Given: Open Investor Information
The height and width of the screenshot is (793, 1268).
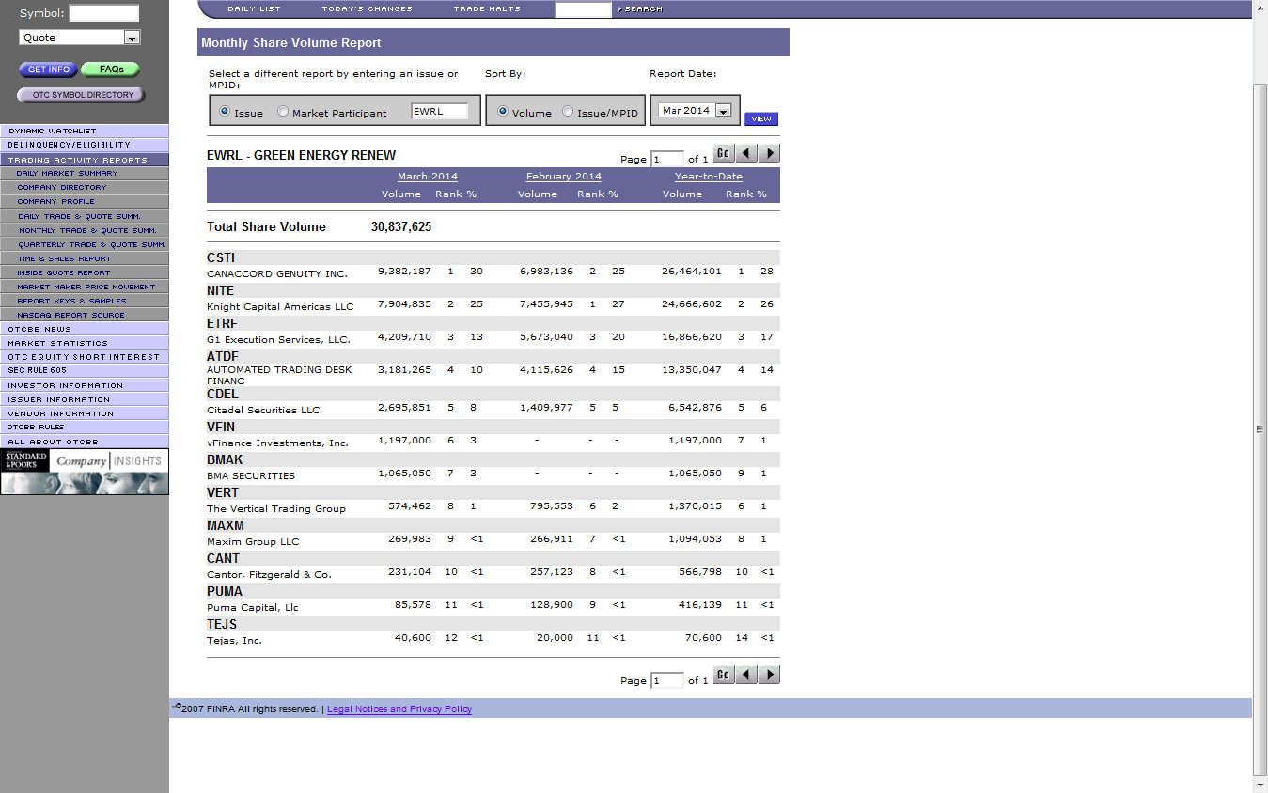Looking at the screenshot, I should tap(85, 386).
